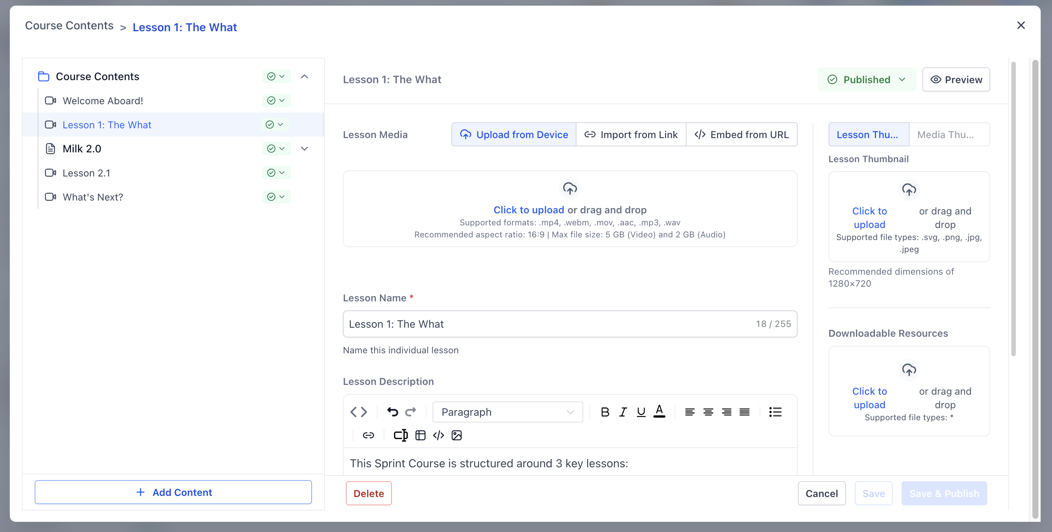
Task: Apply italic formatting in the description editor
Action: click(623, 412)
